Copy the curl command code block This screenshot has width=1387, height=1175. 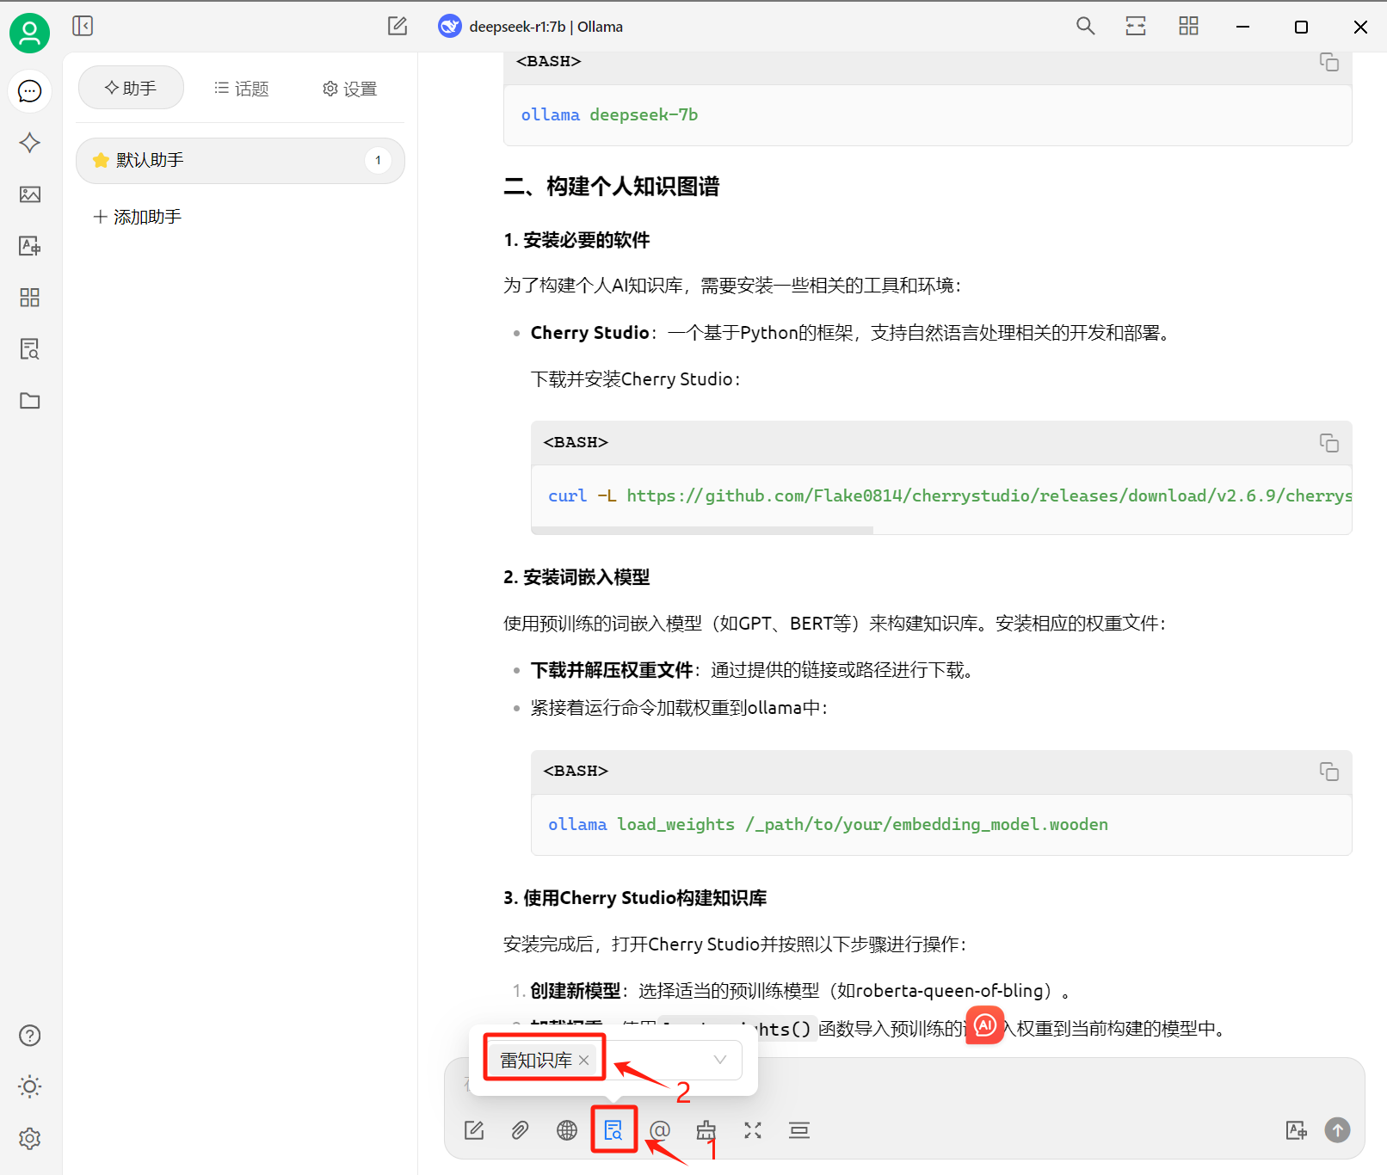(x=1329, y=442)
